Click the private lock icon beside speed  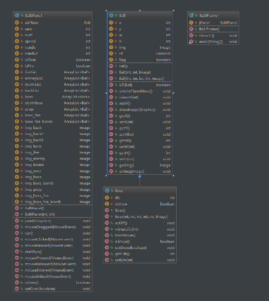22,41
